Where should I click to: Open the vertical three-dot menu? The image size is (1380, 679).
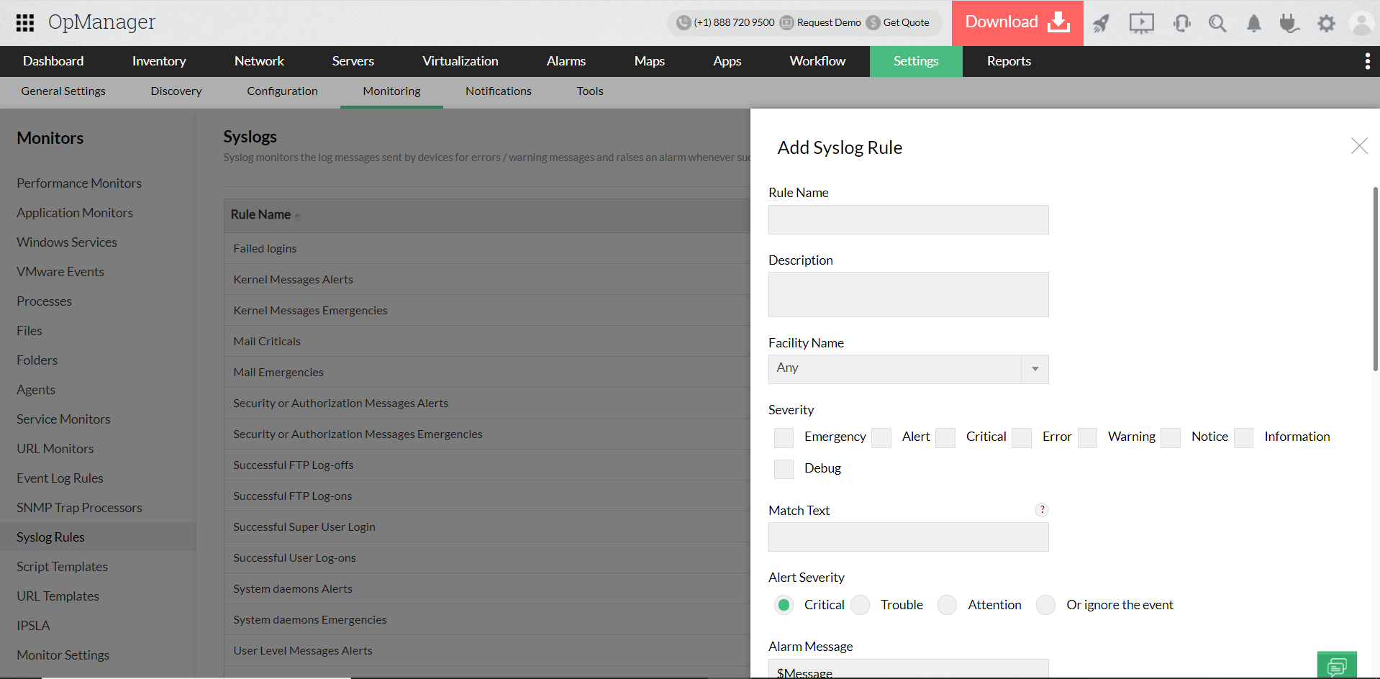click(1367, 61)
